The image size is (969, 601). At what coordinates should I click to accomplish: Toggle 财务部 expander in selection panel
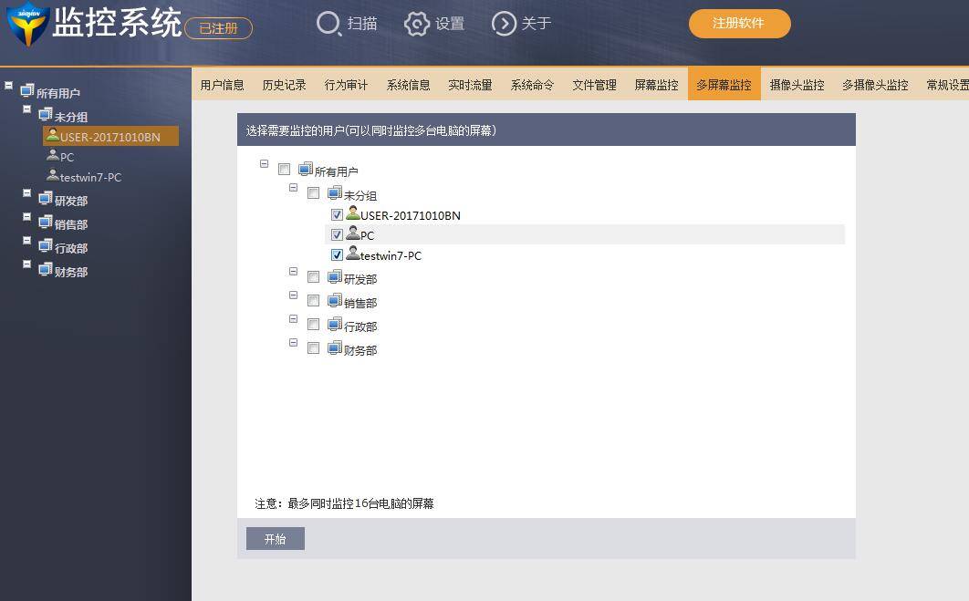(294, 342)
